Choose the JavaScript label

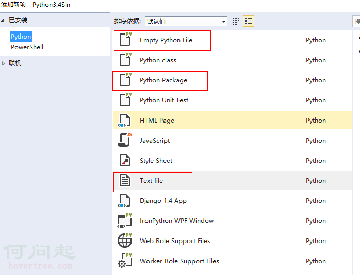pyautogui.click(x=155, y=140)
